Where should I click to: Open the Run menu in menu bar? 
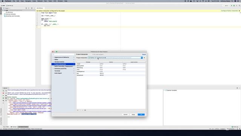(46, 1)
